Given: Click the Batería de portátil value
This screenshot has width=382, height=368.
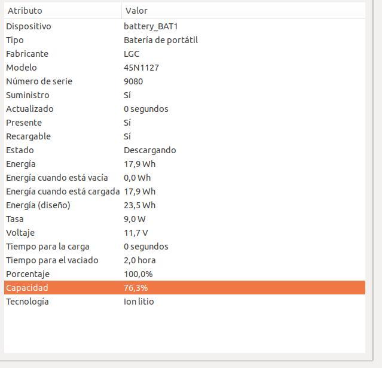Looking at the screenshot, I should click(161, 40).
